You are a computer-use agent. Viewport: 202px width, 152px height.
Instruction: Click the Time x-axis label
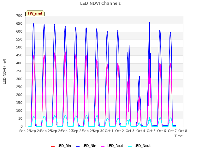[x=179, y=136]
